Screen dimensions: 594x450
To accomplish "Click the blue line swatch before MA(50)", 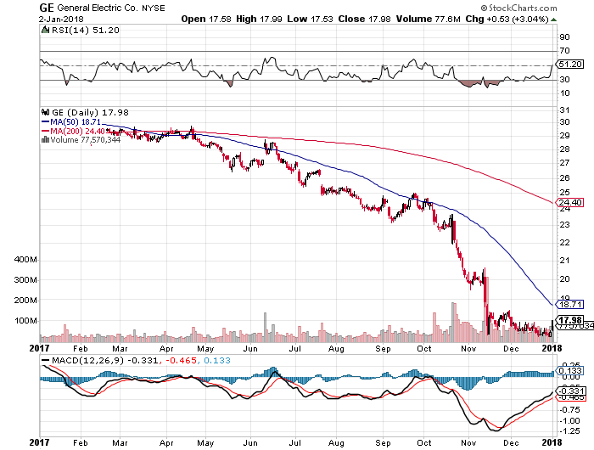I will coord(46,121).
